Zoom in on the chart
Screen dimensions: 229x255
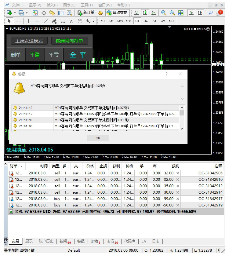coord(163,13)
